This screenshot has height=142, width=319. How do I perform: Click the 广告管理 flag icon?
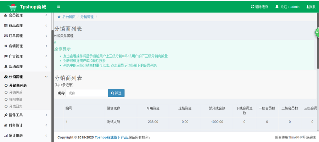(x=6, y=56)
